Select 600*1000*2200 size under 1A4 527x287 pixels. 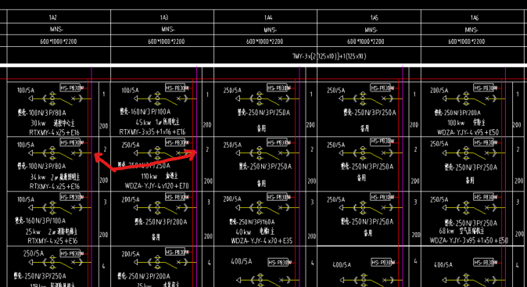click(265, 41)
